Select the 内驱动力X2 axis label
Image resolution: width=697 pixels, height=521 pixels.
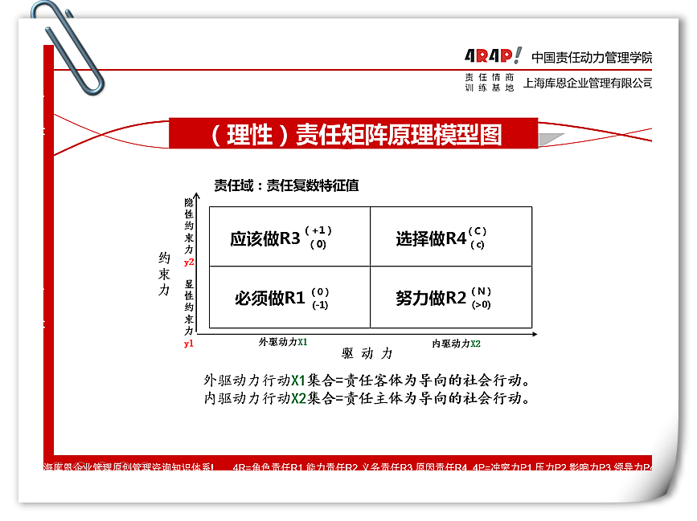click(x=456, y=344)
